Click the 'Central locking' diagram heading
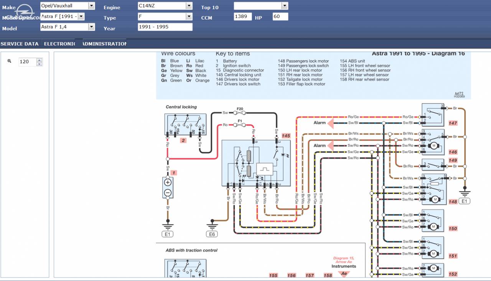 (x=181, y=107)
